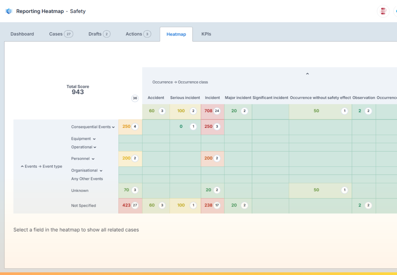397x275 pixels.
Task: Click the 27 badge on the Cases tab
Action: (x=68, y=34)
